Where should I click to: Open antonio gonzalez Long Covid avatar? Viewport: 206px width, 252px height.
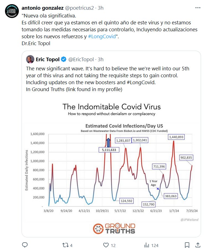coord(12,11)
